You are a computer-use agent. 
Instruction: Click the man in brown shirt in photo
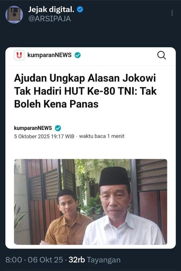tap(68, 218)
